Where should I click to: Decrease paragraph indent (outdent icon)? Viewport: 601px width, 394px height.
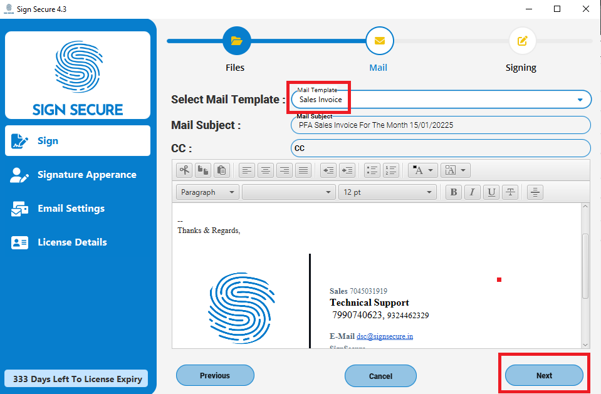point(328,170)
